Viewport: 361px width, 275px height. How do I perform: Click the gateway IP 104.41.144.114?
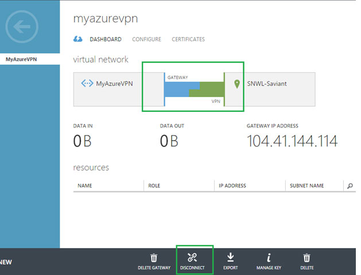tap(292, 141)
